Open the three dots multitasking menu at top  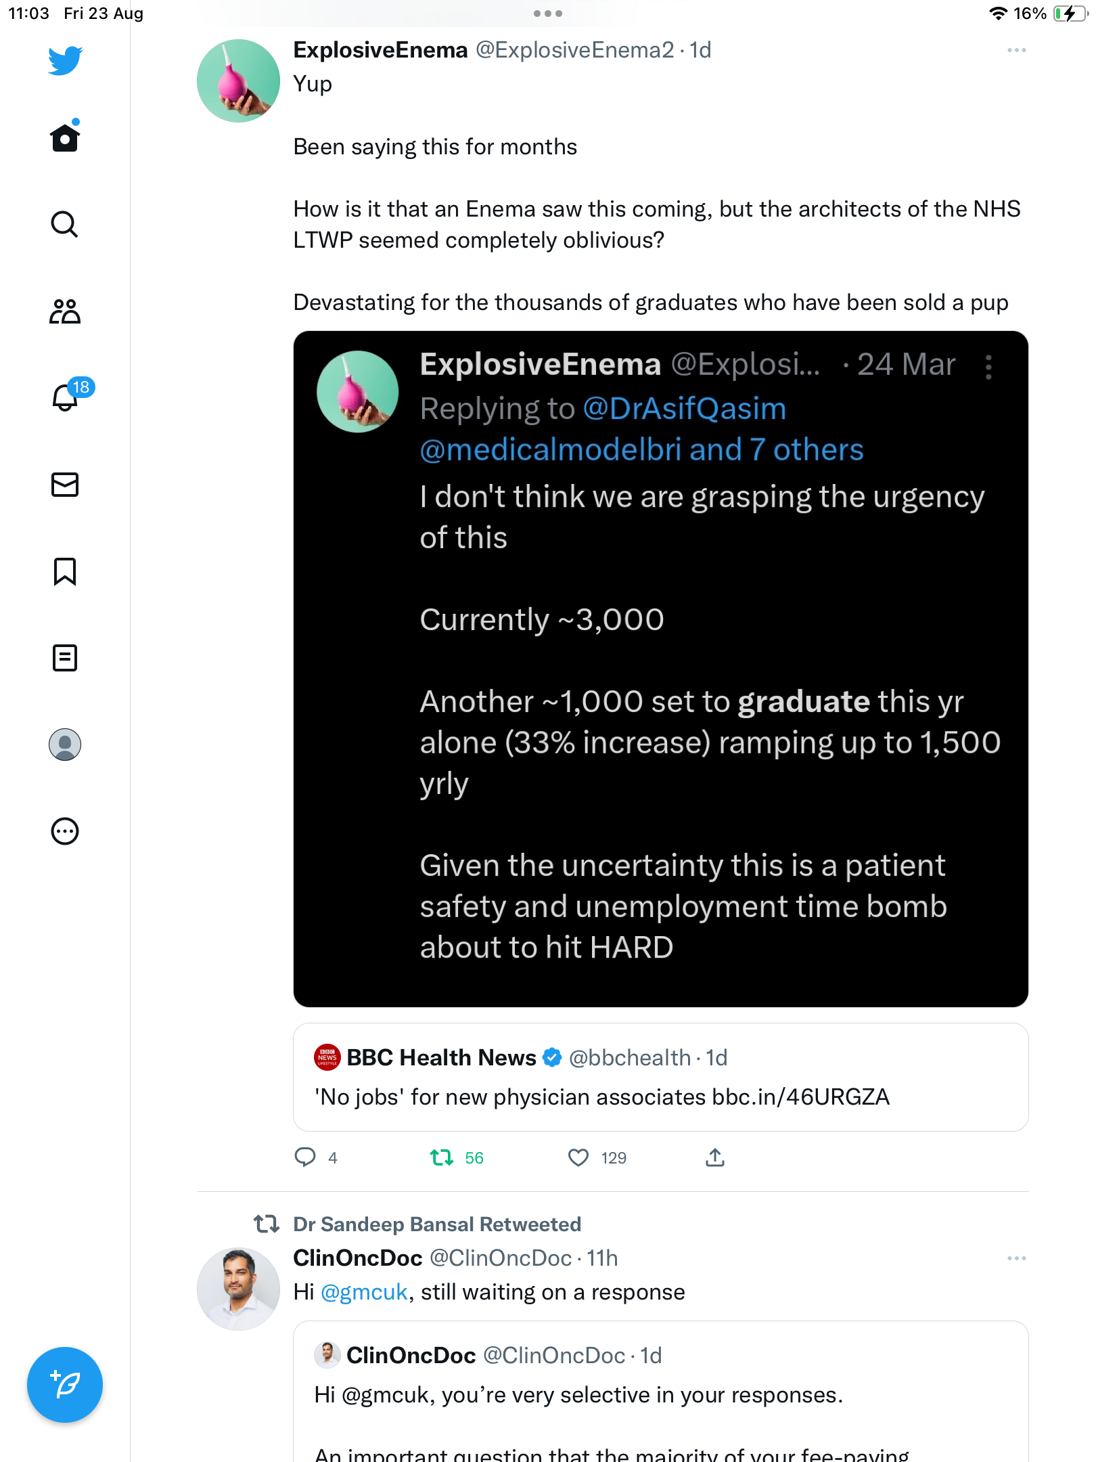pyautogui.click(x=548, y=14)
